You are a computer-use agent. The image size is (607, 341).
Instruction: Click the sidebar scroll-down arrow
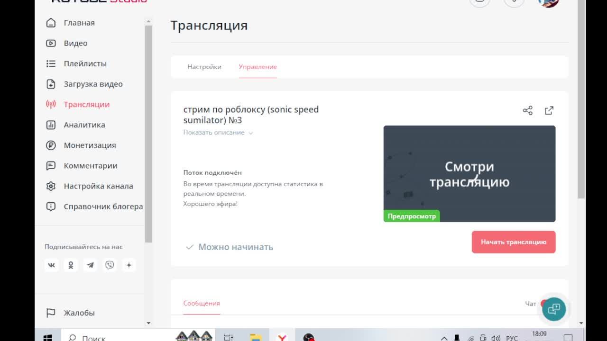click(x=148, y=323)
